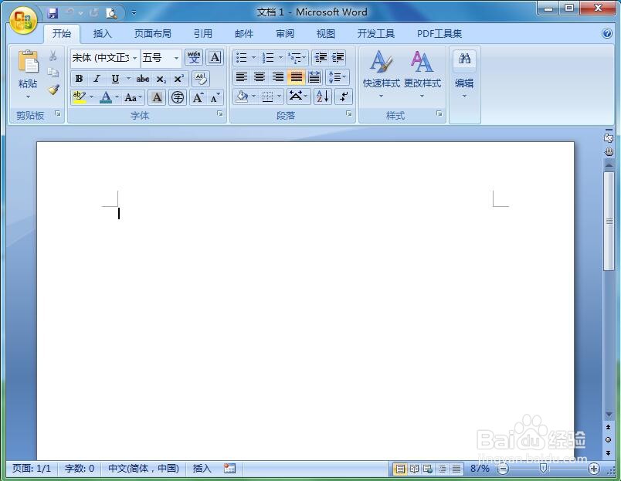Viewport: 621px width, 481px height.
Task: Expand Paragraph dialog launcher
Action: 348,113
